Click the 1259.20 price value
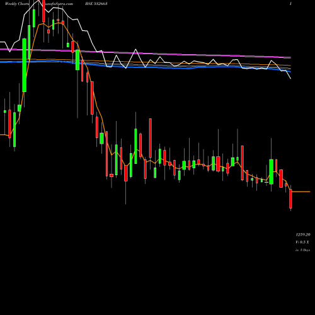 click(303, 234)
